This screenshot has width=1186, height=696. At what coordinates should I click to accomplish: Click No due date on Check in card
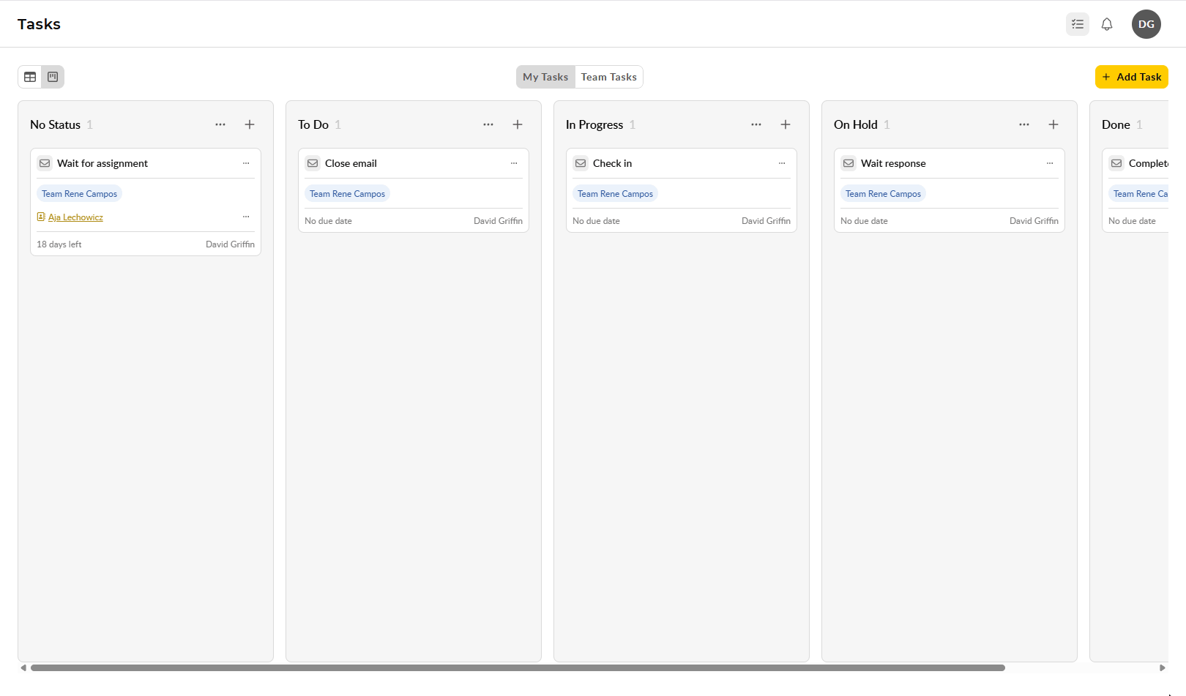point(596,221)
